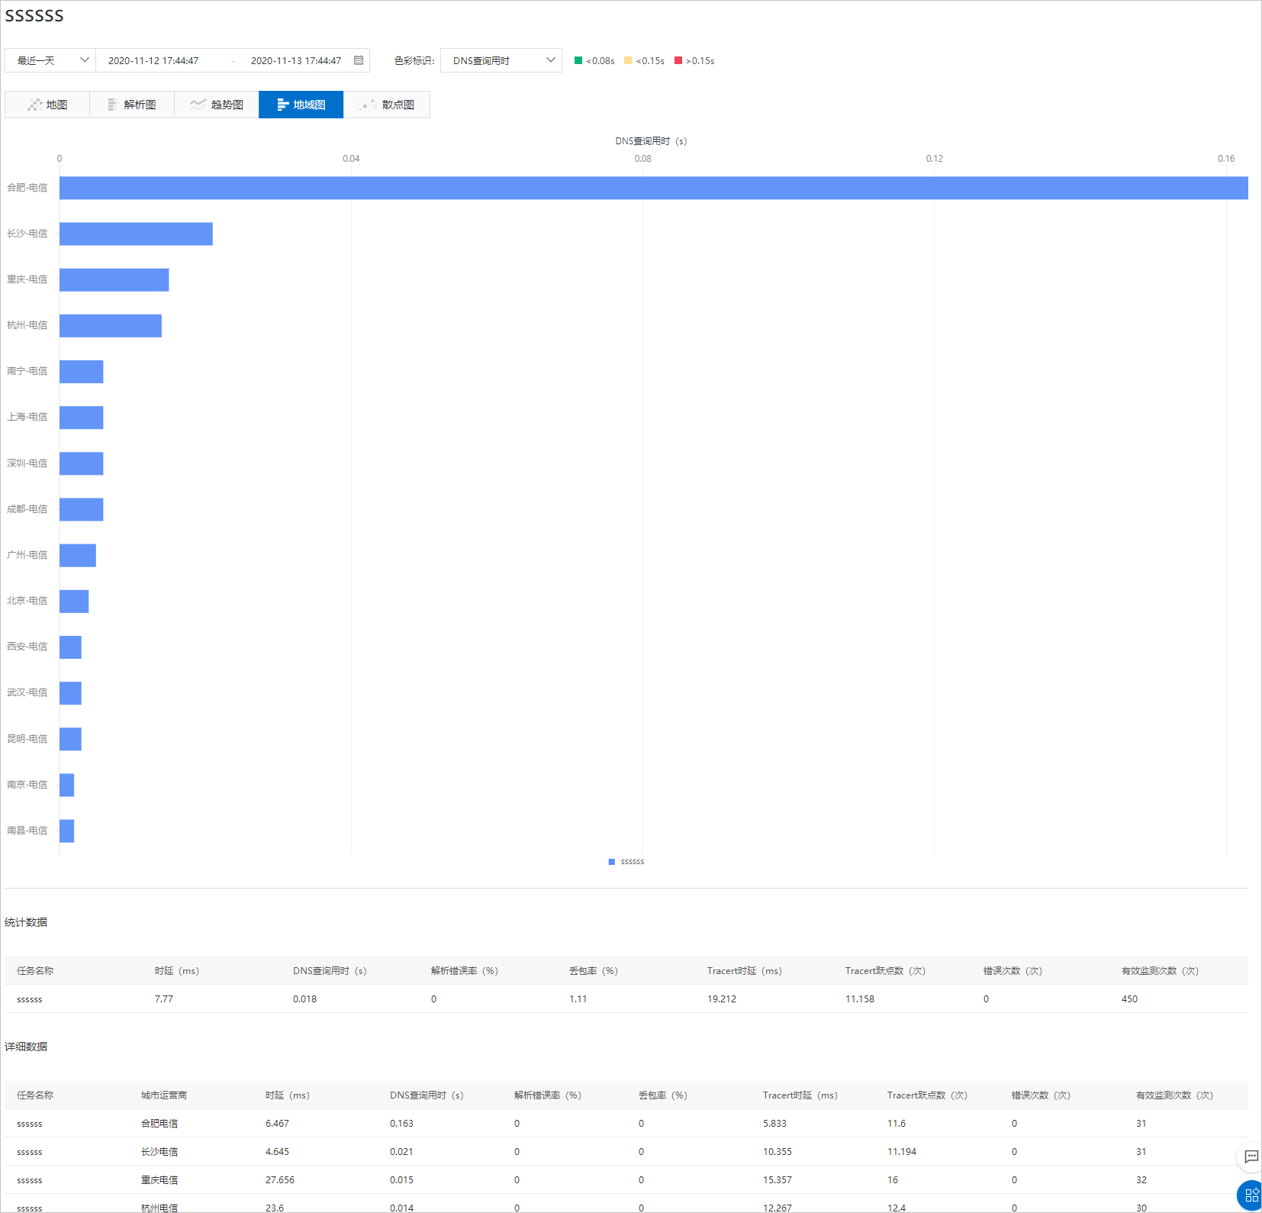Open the feedback chat bubble icon
Image resolution: width=1262 pixels, height=1213 pixels.
pyautogui.click(x=1251, y=1157)
